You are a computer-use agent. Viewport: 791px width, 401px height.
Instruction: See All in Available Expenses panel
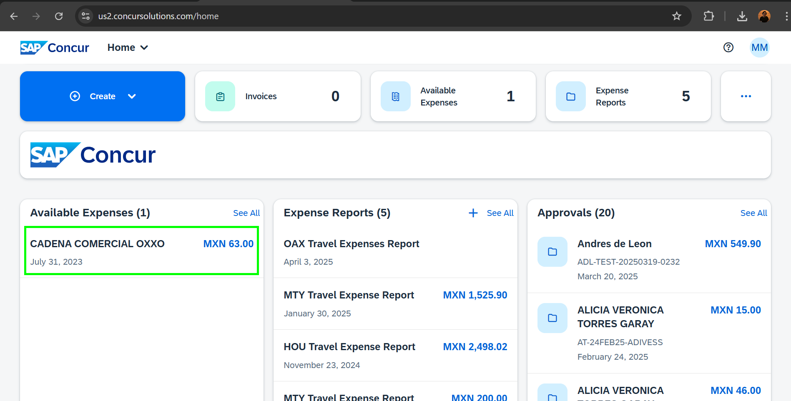click(246, 213)
